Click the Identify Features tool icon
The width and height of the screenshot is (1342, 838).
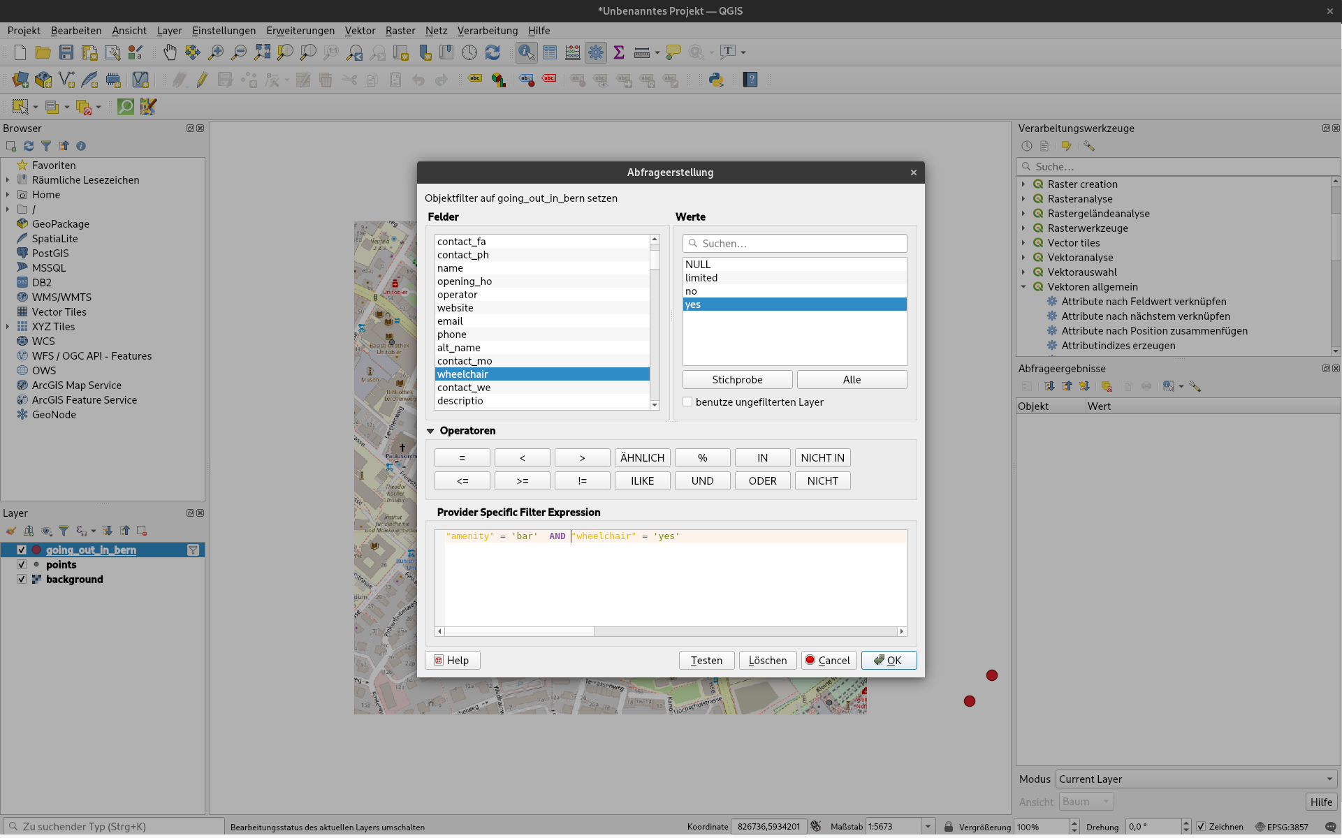(526, 52)
